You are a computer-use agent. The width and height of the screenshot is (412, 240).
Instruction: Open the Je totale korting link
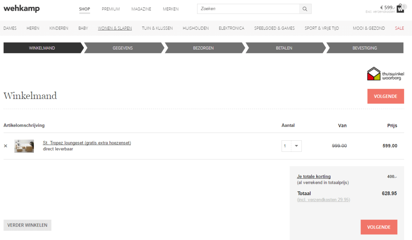click(314, 177)
